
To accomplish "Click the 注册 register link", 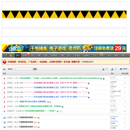I will click(x=115, y=69).
